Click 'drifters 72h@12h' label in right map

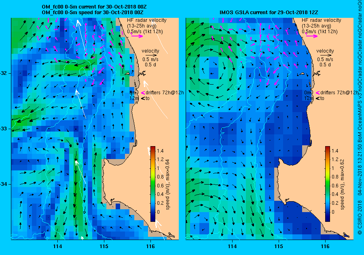(339, 93)
